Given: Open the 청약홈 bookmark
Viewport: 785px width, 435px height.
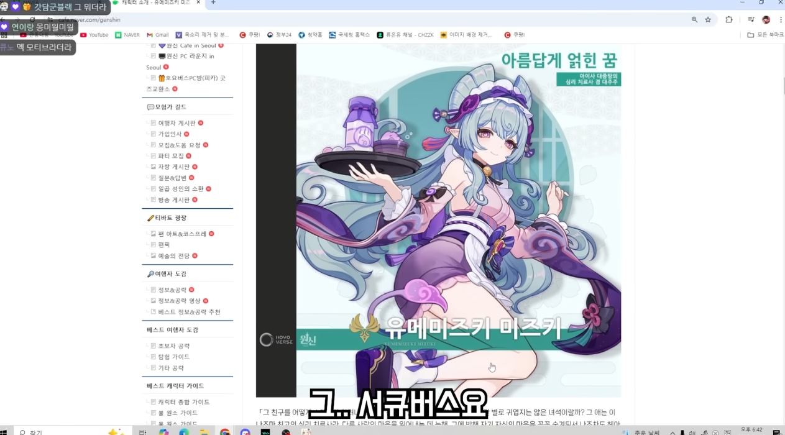Looking at the screenshot, I should 310,35.
